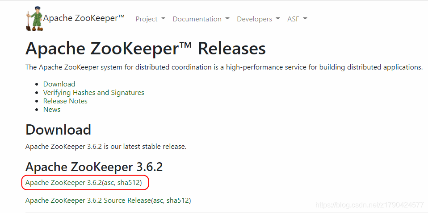The image size is (428, 213).
Task: Open asc link beside Apache ZooKeeper 3.6.2 binary
Action: [x=109, y=183]
